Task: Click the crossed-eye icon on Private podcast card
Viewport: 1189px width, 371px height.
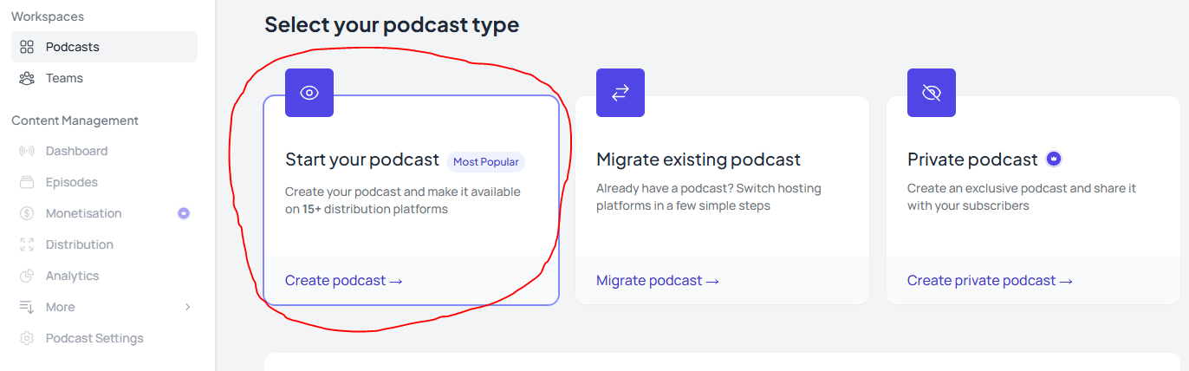Action: [x=932, y=93]
